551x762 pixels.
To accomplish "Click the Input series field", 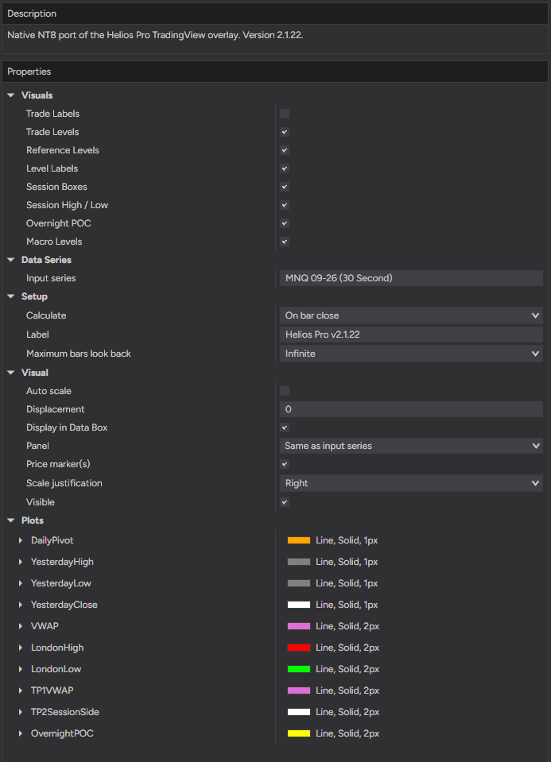I will coord(411,278).
